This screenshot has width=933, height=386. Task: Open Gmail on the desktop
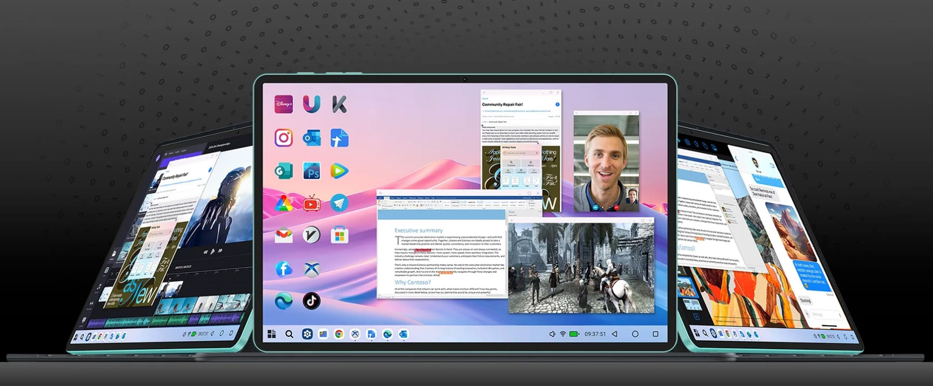pyautogui.click(x=284, y=235)
